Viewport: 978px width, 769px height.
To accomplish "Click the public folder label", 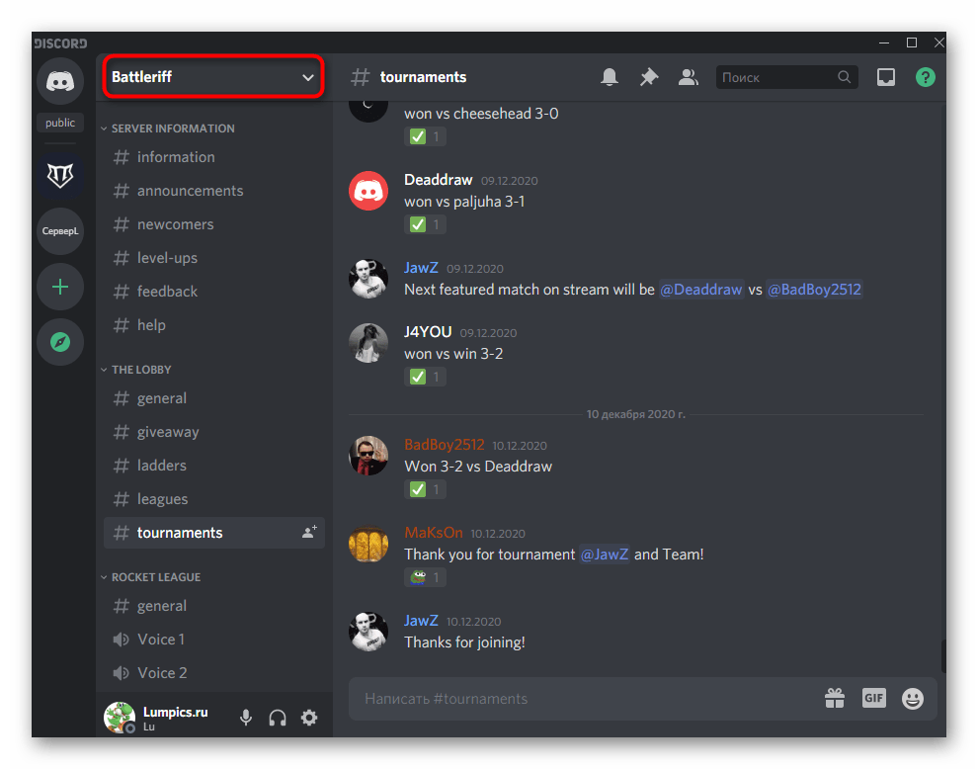I will coord(60,123).
